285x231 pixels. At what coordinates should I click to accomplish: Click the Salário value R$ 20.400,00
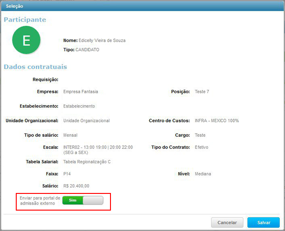click(x=76, y=186)
